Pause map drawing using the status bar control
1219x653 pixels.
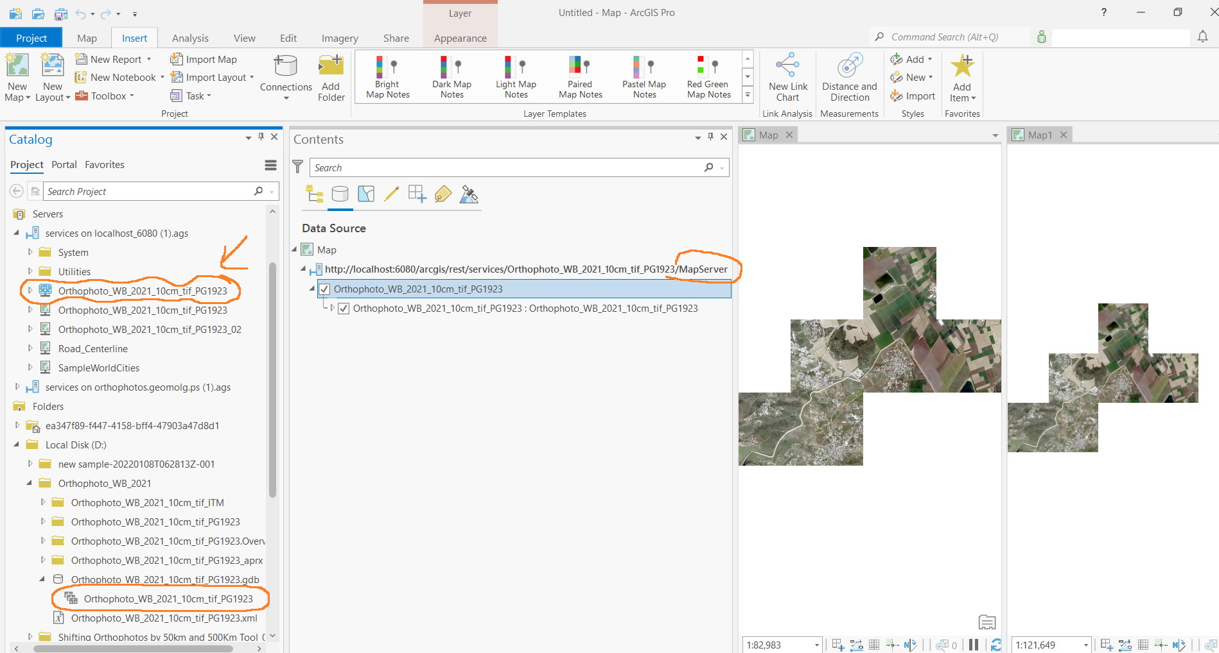pos(974,645)
